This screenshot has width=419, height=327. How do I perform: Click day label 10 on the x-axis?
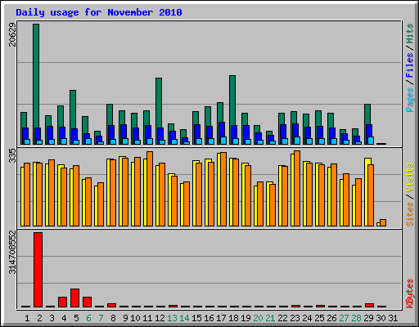(135, 318)
